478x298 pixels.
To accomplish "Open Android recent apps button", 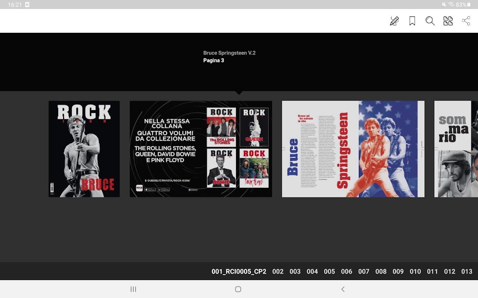I will click(133, 289).
